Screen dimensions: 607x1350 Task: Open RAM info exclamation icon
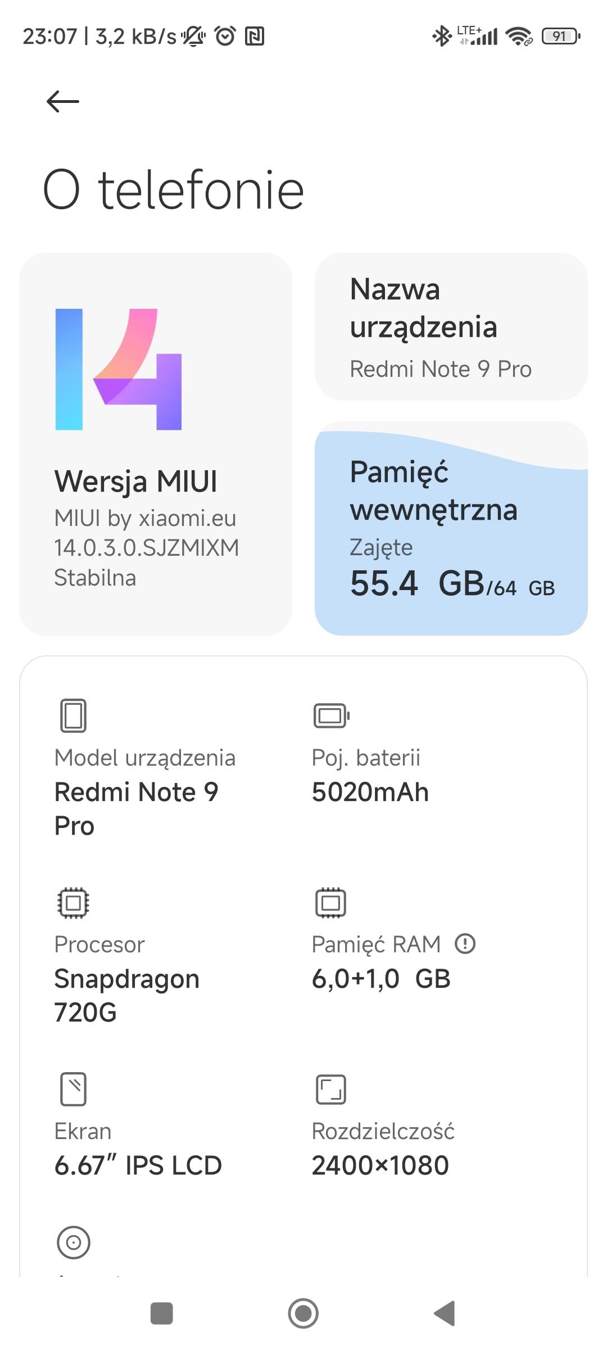pyautogui.click(x=465, y=944)
